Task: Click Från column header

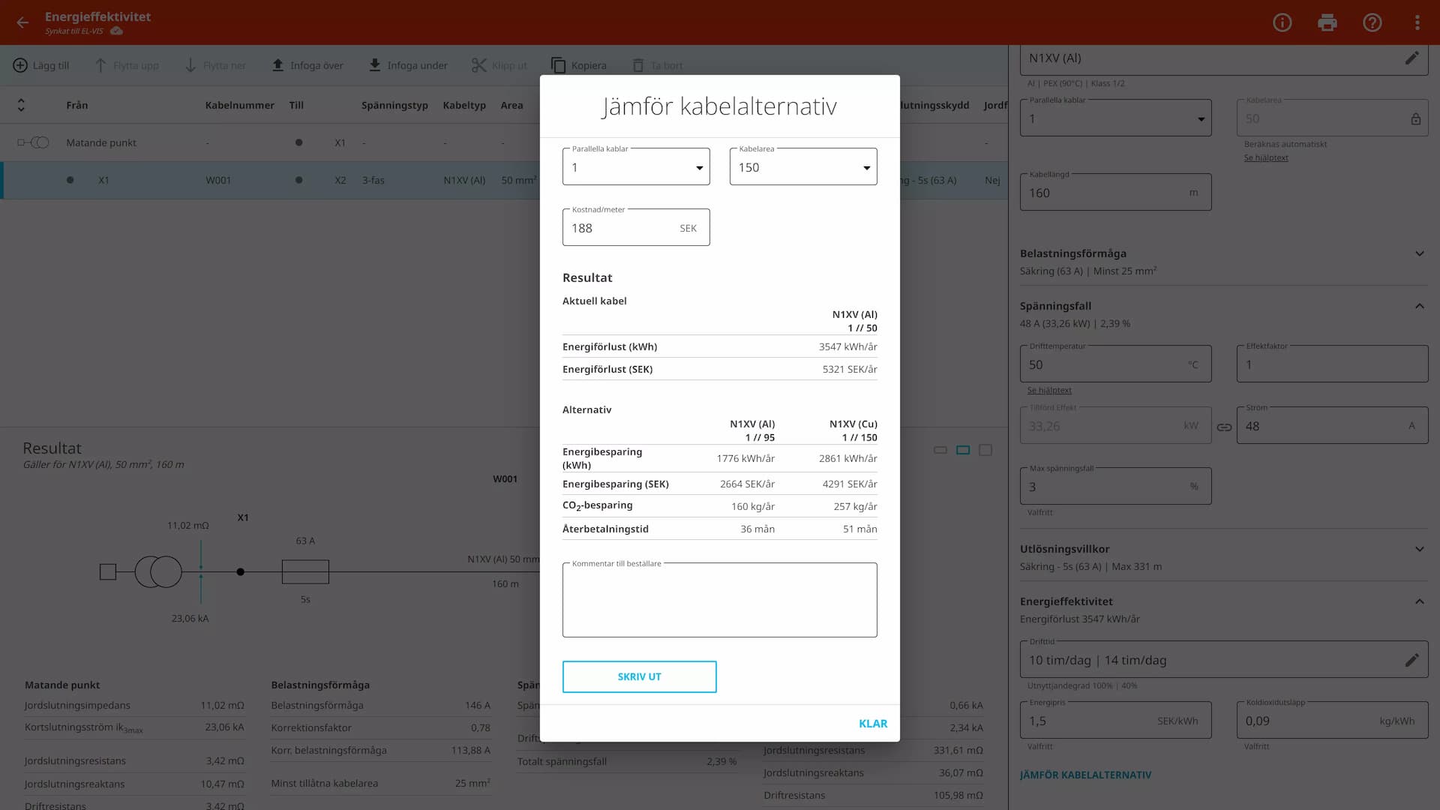Action: click(x=77, y=105)
